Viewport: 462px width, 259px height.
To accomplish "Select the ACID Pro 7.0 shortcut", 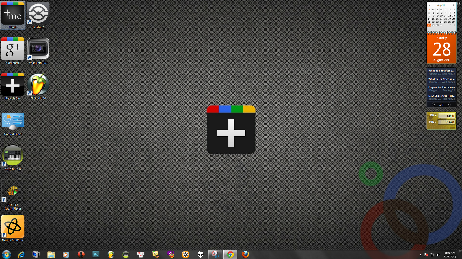I will click(13, 158).
